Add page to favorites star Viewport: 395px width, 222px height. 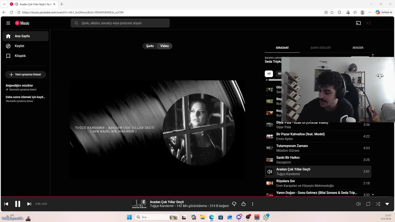click(x=332, y=12)
